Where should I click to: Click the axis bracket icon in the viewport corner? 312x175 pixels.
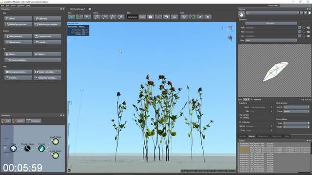point(221,29)
